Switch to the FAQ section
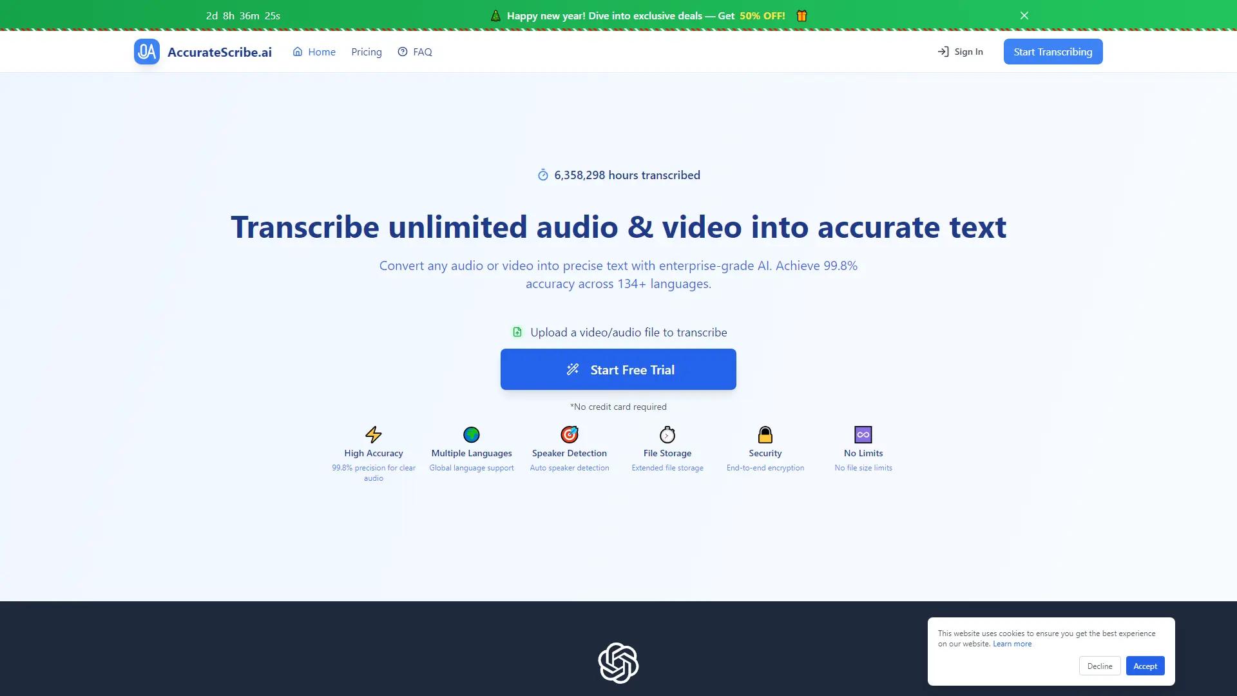1237x696 pixels. point(421,52)
